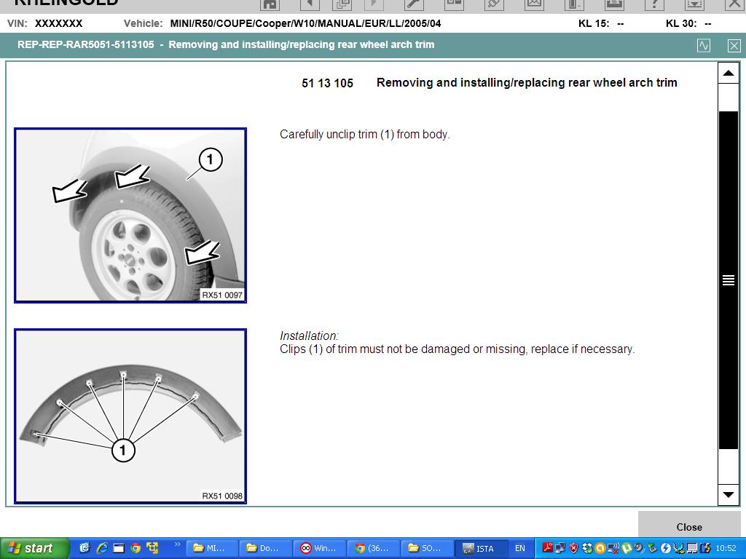
Task: Launch Internet Explorer from quick launch
Action: click(x=102, y=548)
